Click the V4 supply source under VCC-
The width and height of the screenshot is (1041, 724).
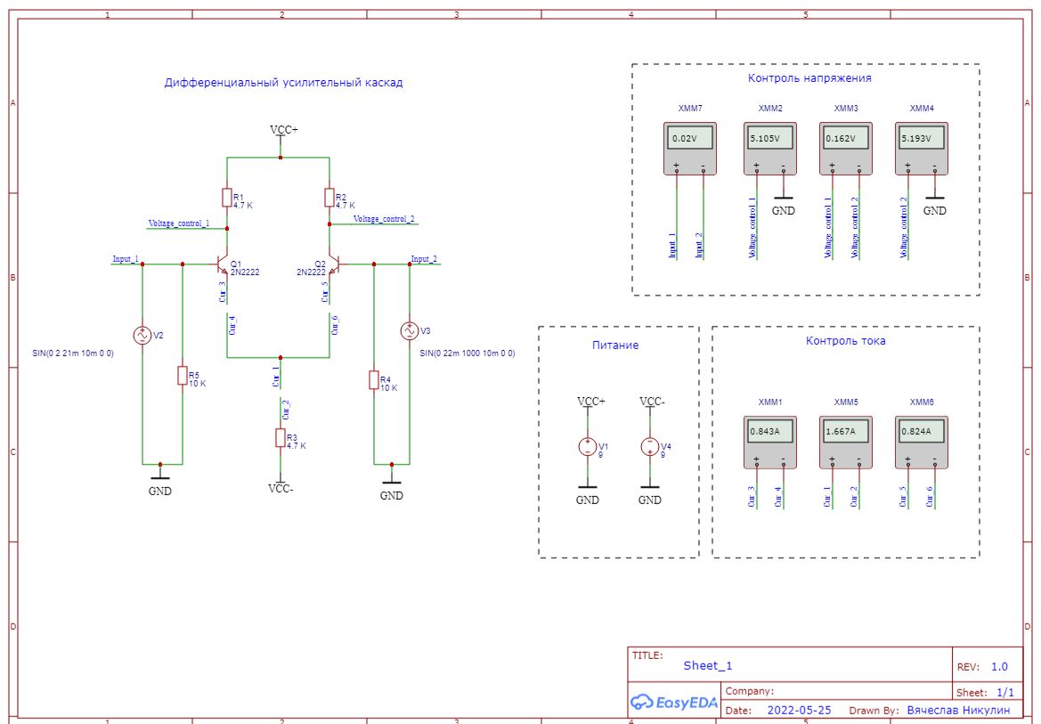[650, 447]
